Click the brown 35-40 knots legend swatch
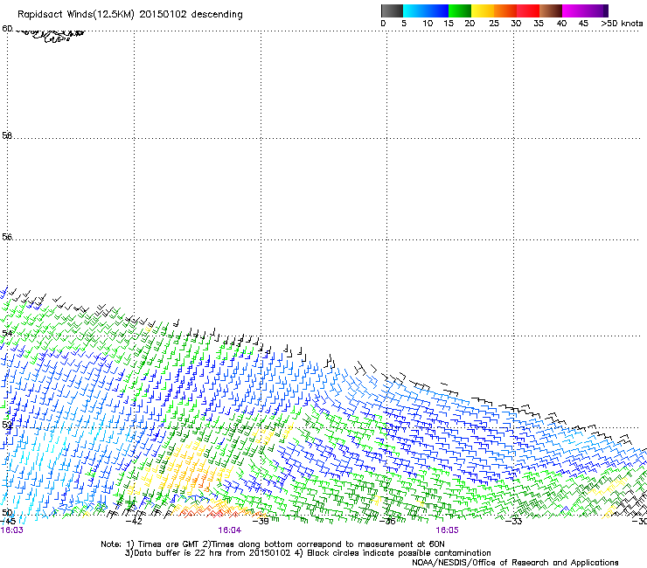Image resolution: width=647 pixels, height=568 pixels. pos(551,10)
